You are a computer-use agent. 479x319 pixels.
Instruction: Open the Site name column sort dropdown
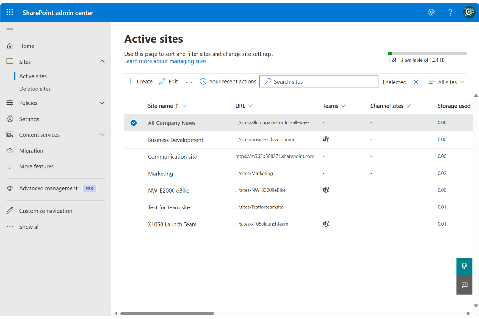pyautogui.click(x=184, y=106)
